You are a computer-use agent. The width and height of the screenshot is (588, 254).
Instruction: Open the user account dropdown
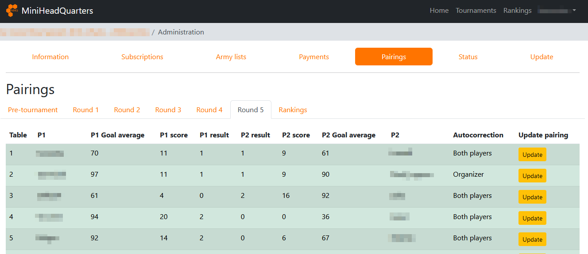click(557, 11)
